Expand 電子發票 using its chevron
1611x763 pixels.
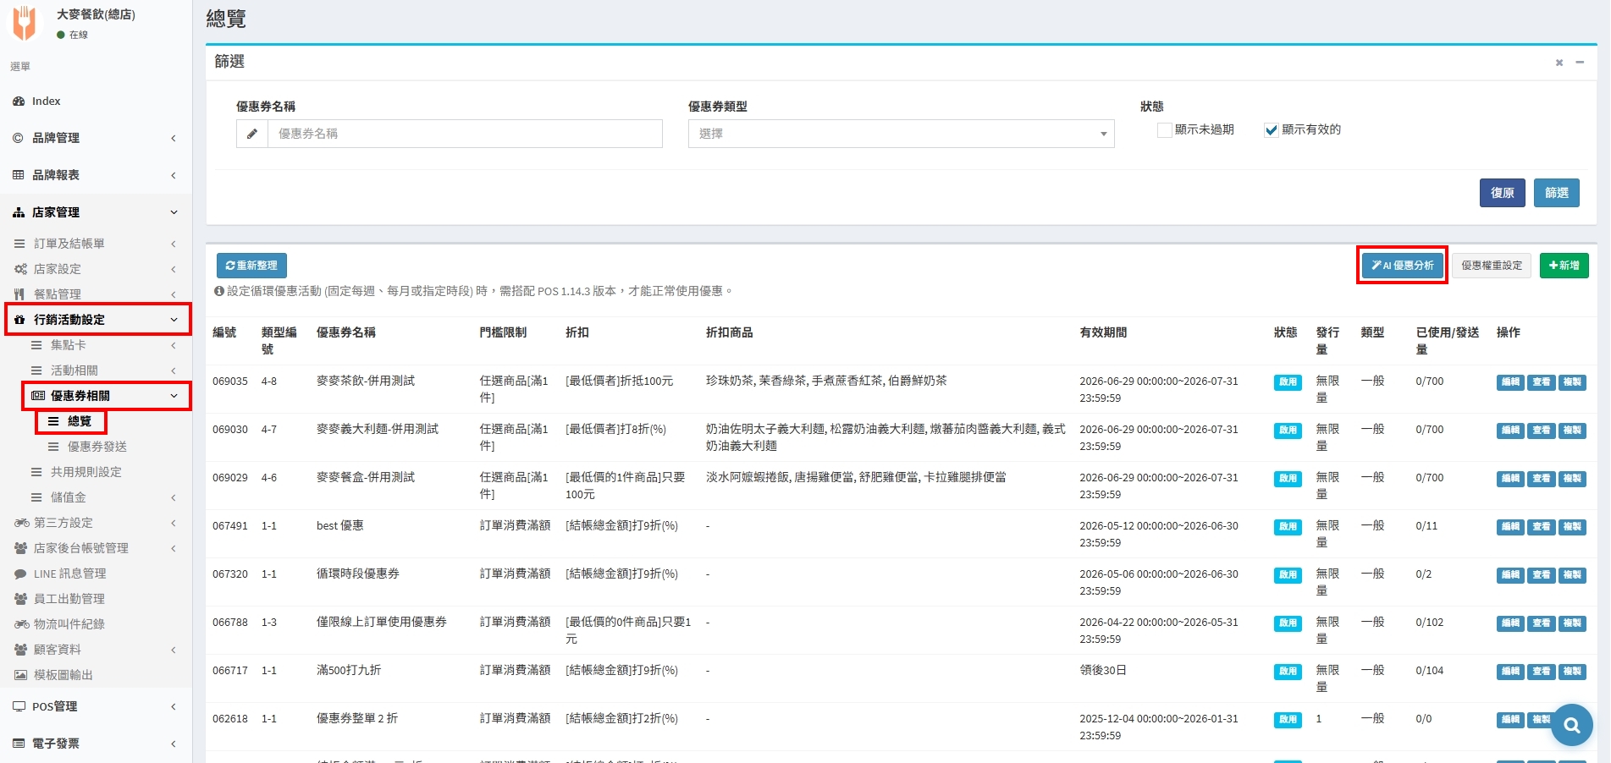(174, 744)
